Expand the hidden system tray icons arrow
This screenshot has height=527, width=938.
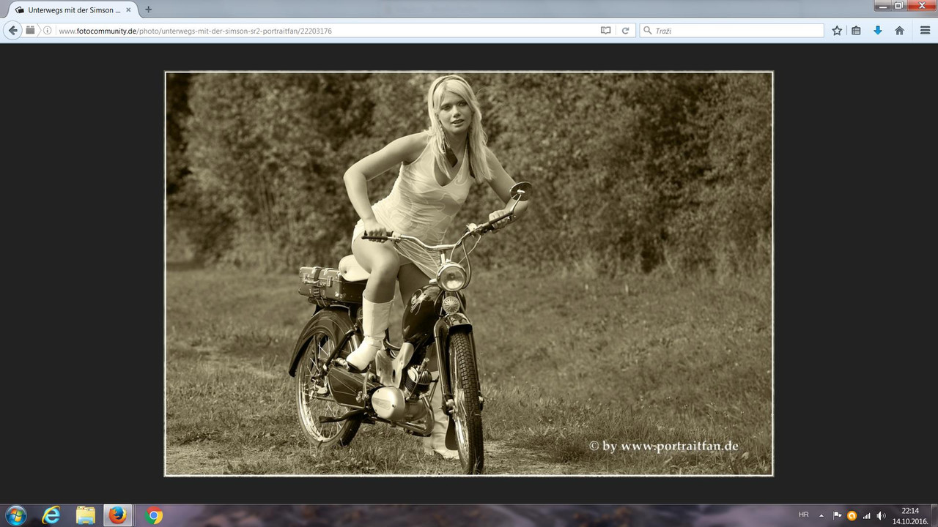point(821,515)
